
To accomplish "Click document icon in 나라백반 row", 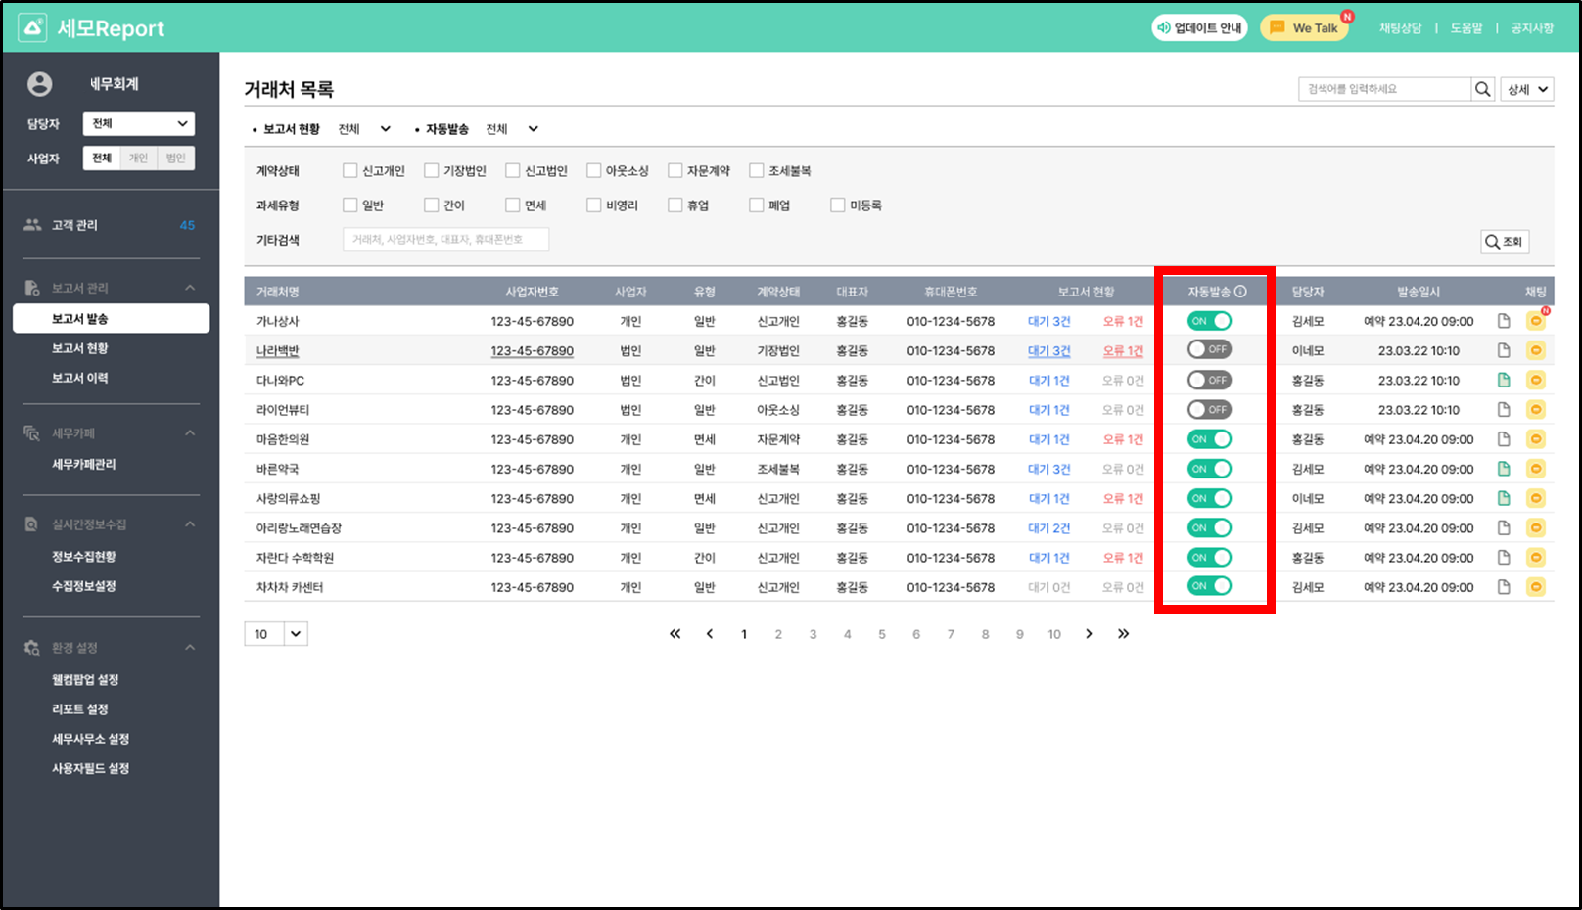I will [1504, 350].
